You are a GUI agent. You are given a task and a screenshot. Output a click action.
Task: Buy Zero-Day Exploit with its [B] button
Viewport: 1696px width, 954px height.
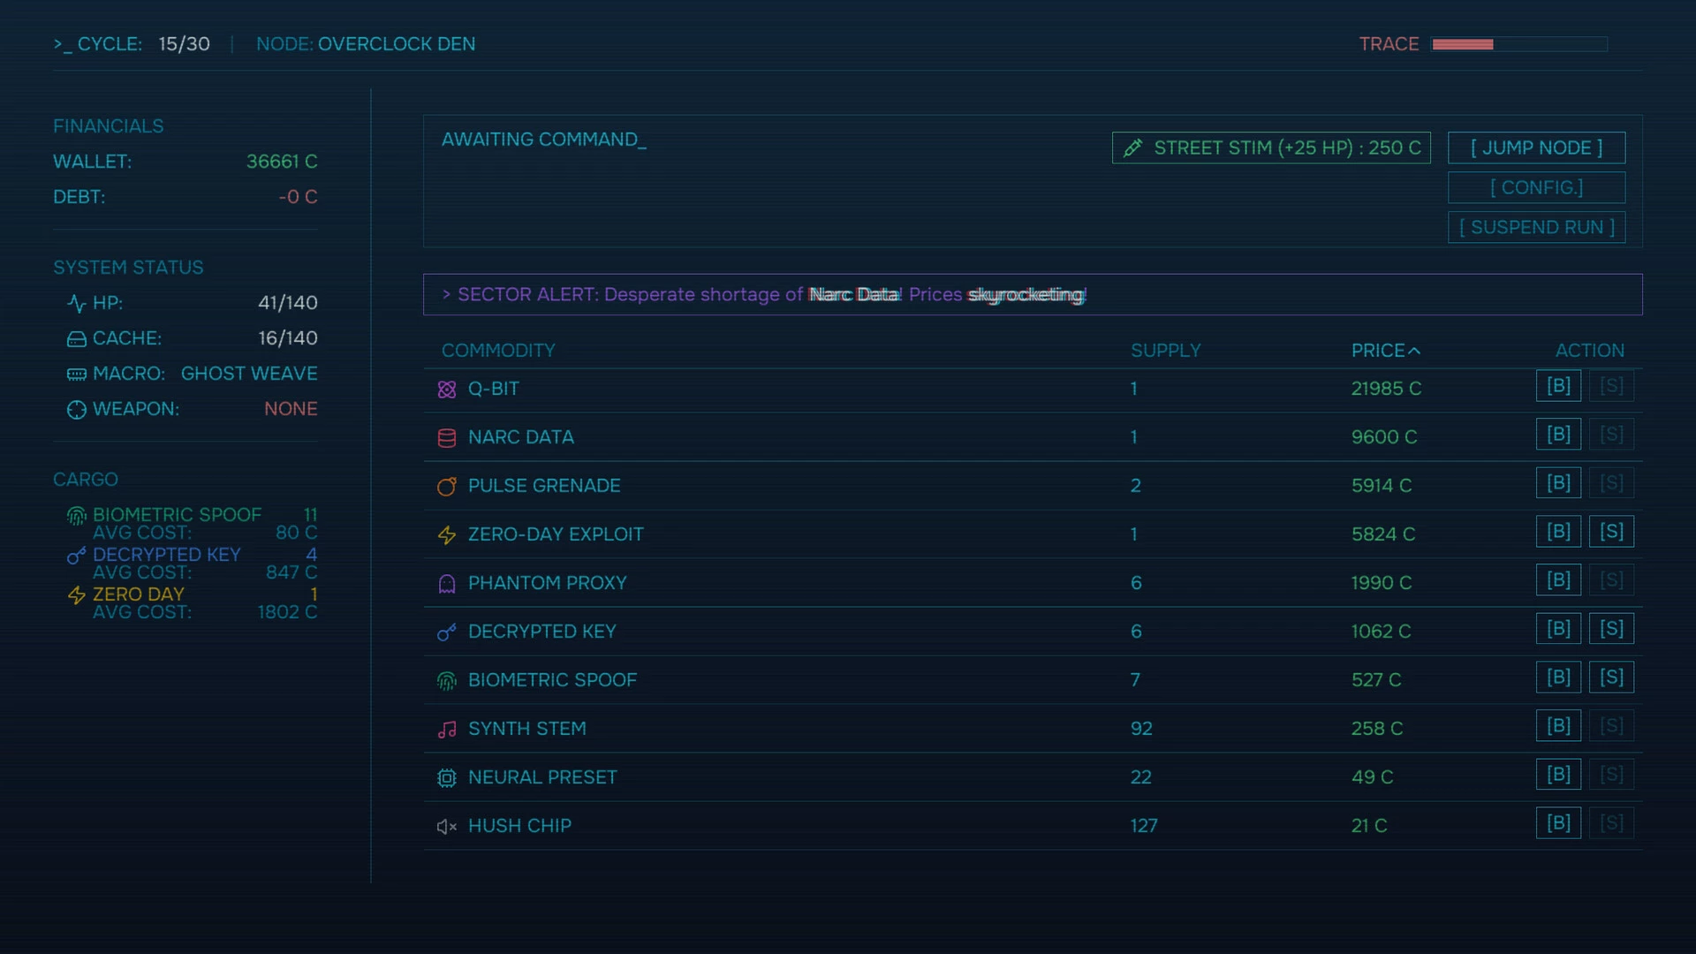[1558, 532]
